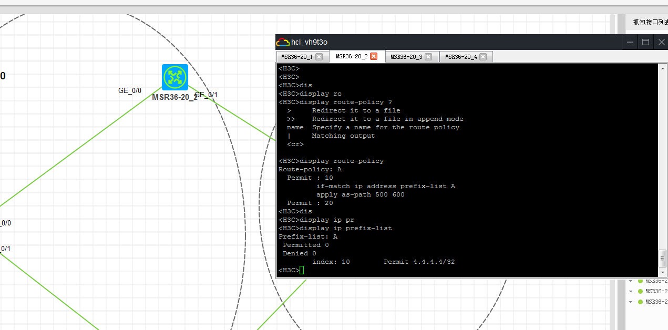
Task: Click the '<H3C>display ip pr' command line
Action: coord(316,220)
